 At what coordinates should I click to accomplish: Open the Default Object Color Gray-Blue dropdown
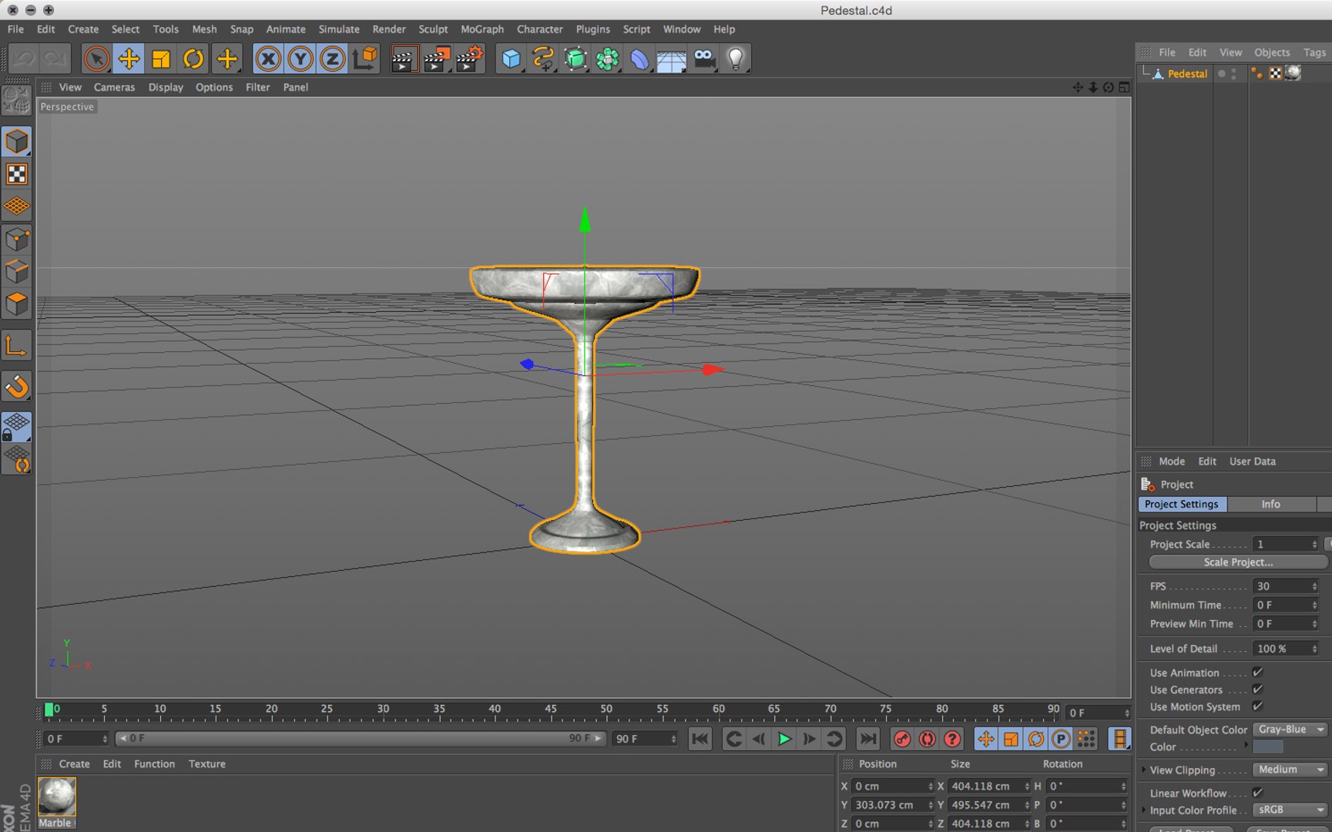(x=1290, y=729)
